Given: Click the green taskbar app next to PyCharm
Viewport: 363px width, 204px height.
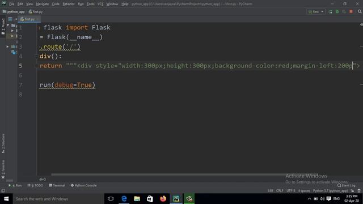Looking at the screenshot, I should click(189, 199).
